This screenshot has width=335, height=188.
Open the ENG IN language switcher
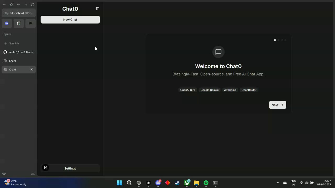click(x=293, y=183)
